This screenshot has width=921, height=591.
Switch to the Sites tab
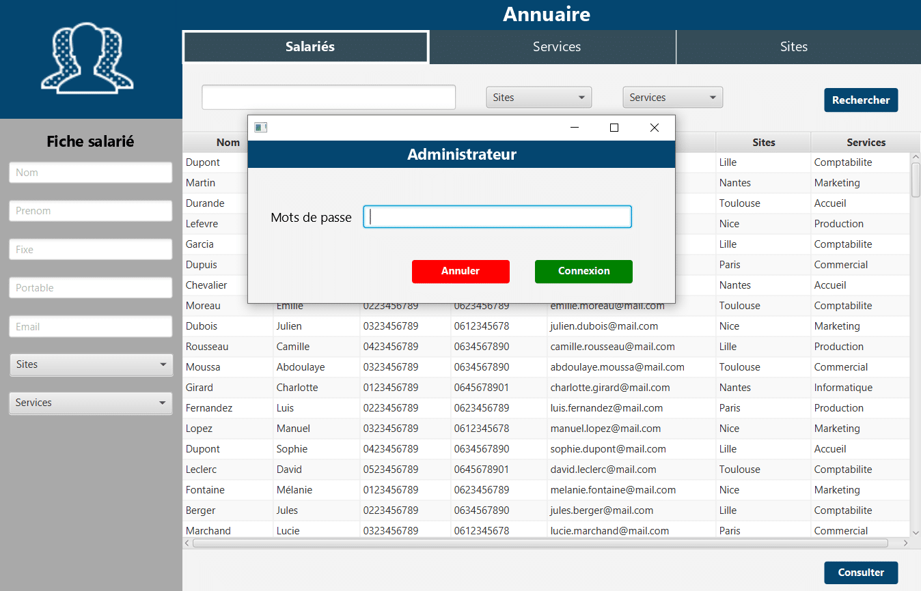click(x=794, y=46)
